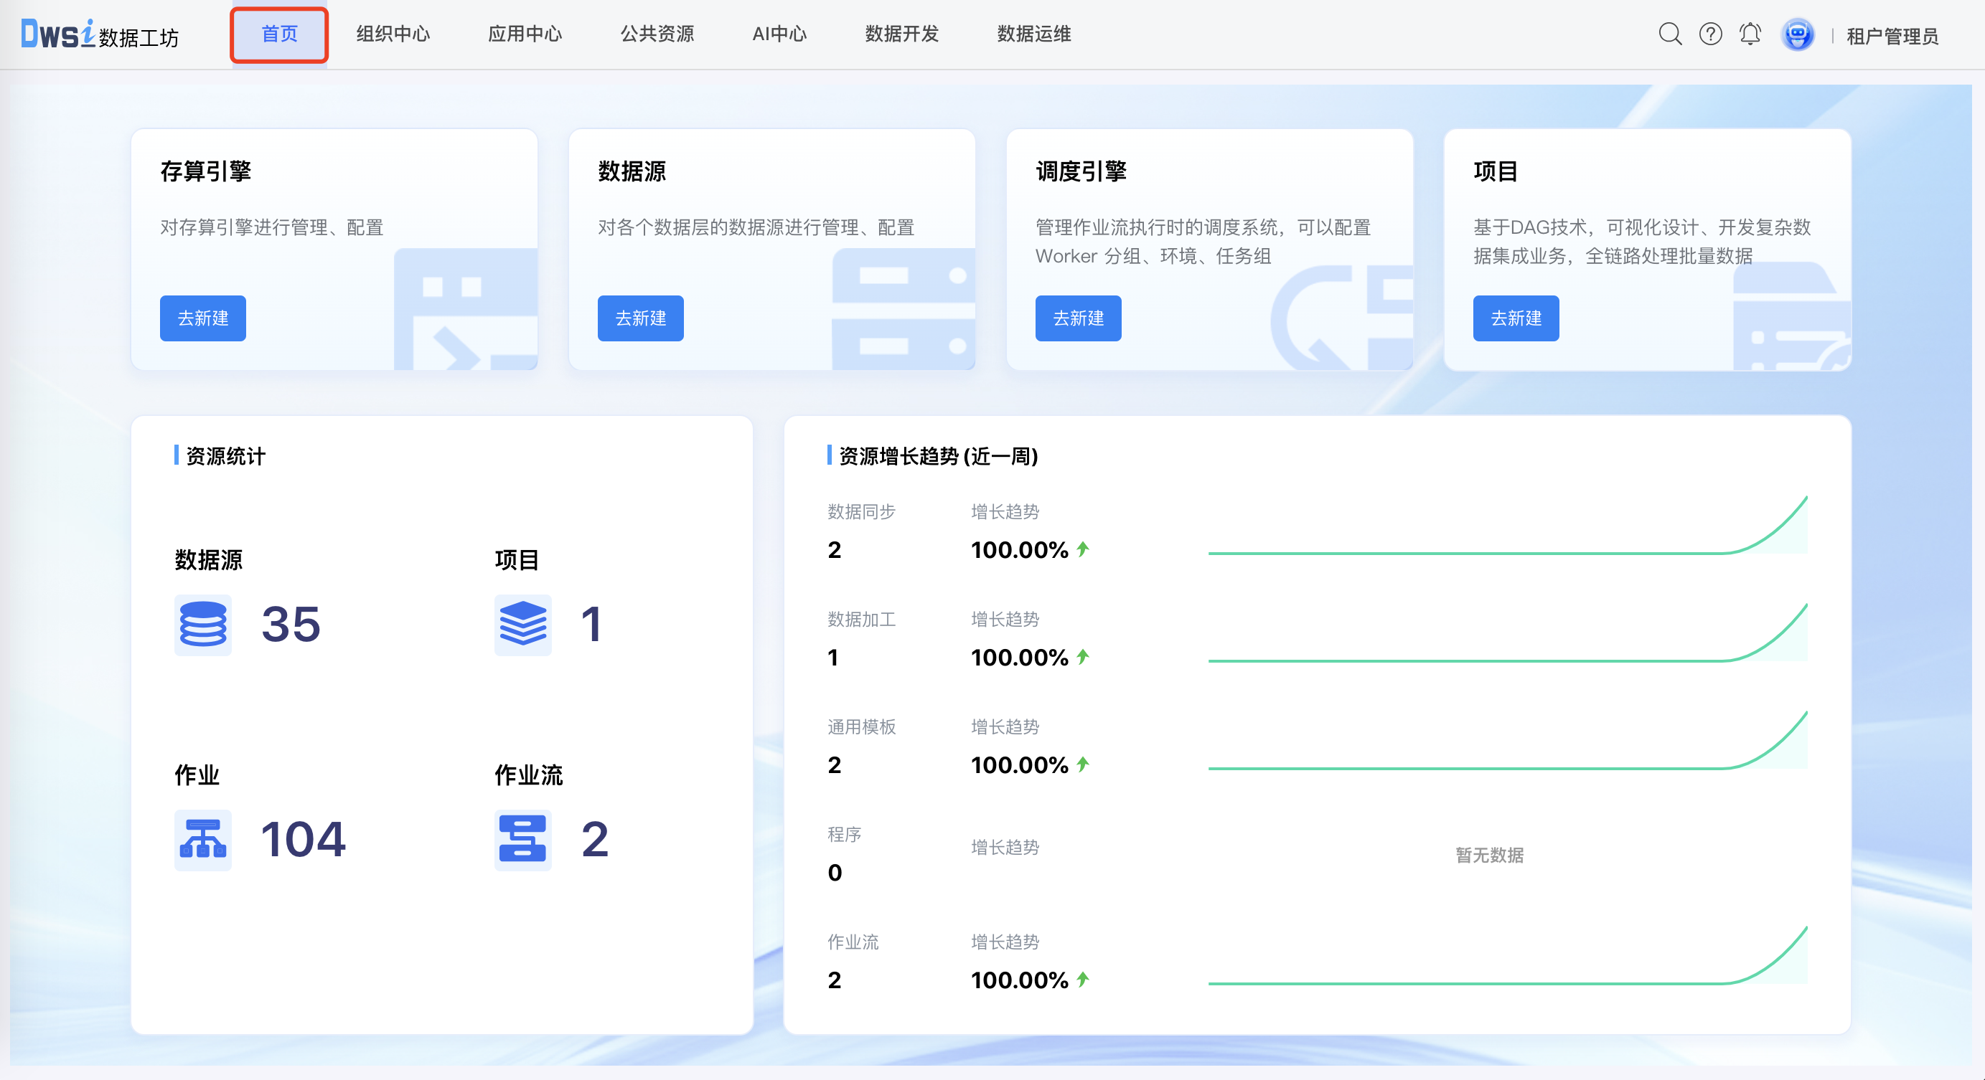Switch to 数据运维
Viewport: 1985px width, 1080px height.
(1033, 34)
